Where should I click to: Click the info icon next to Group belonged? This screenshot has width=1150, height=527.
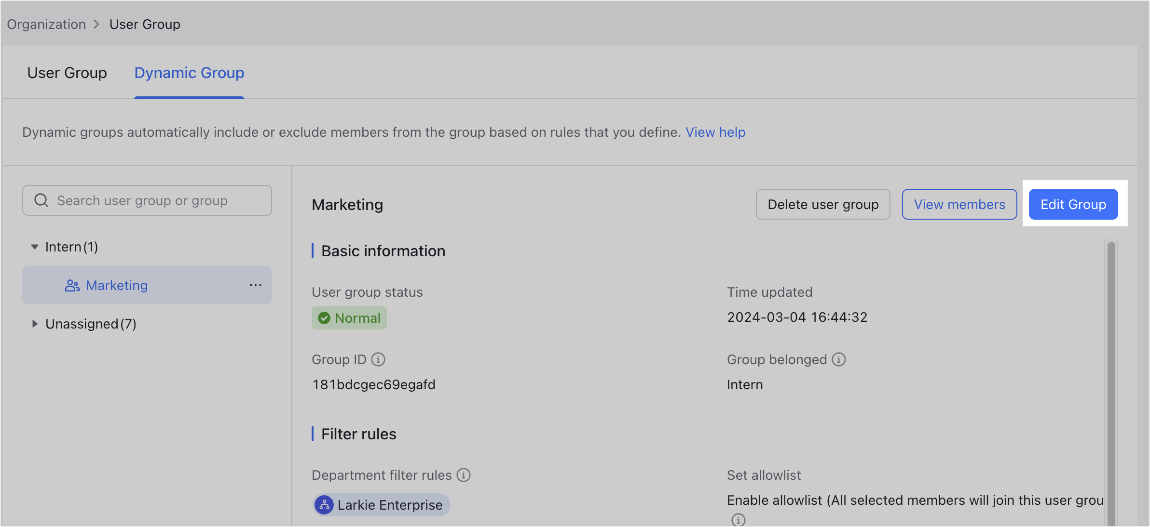coord(838,359)
